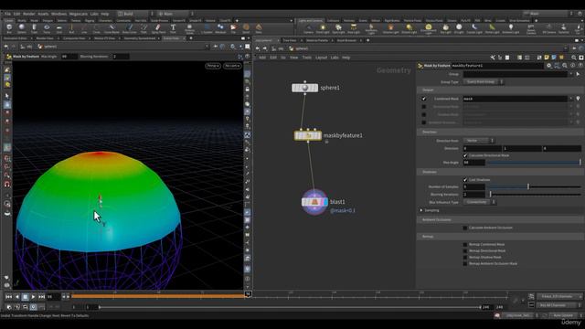585x329 pixels.
Task: Open the Group field dropdown arrow
Action: click(570, 74)
